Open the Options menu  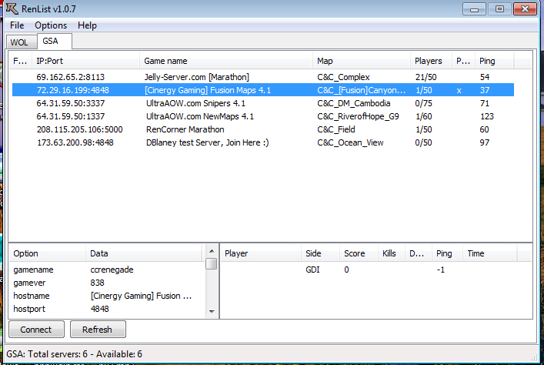click(x=51, y=25)
